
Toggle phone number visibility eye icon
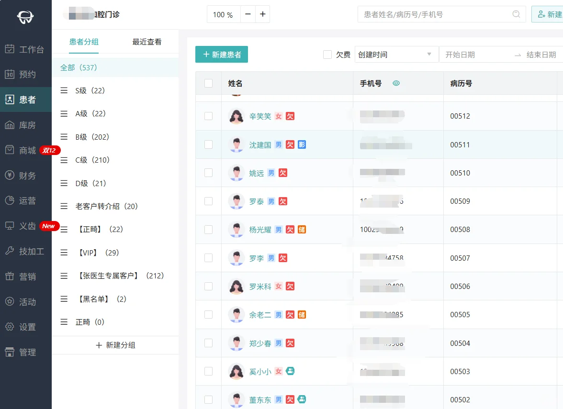click(x=396, y=83)
